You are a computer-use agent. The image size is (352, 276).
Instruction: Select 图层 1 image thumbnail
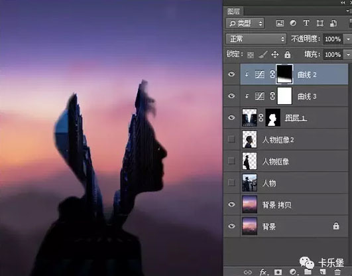(250, 117)
